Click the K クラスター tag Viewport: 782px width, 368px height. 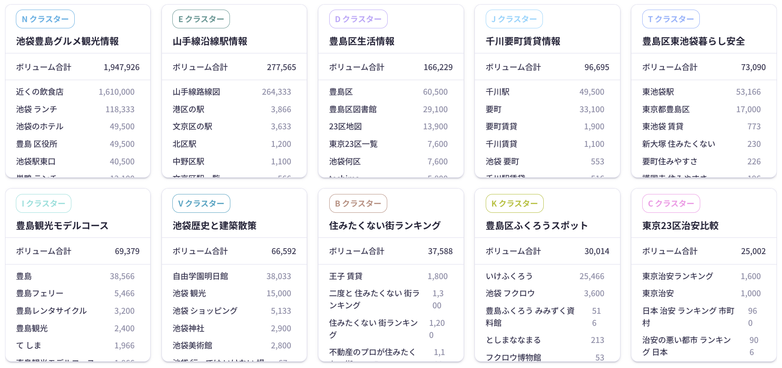point(515,204)
